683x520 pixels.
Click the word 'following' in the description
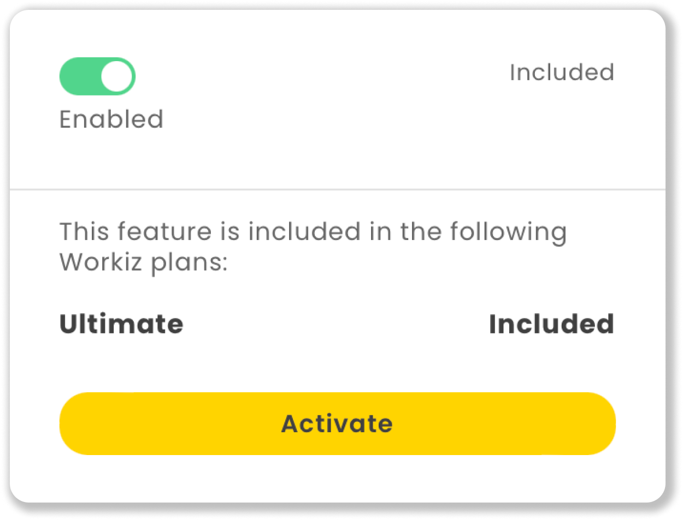508,231
